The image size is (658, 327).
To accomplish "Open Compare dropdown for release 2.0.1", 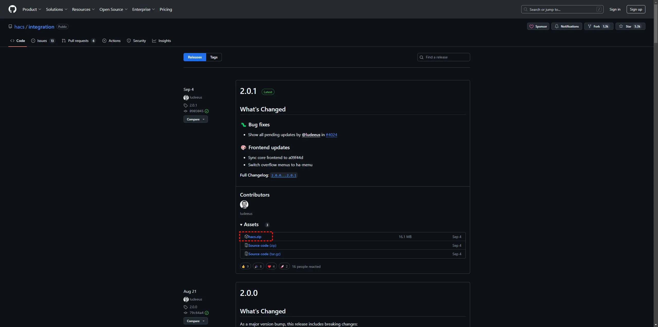I will tap(195, 119).
